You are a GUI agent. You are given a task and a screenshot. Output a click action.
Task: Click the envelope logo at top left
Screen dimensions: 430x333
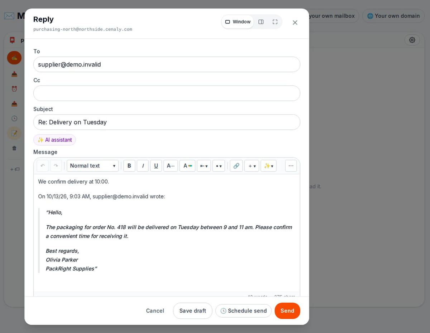point(9,16)
